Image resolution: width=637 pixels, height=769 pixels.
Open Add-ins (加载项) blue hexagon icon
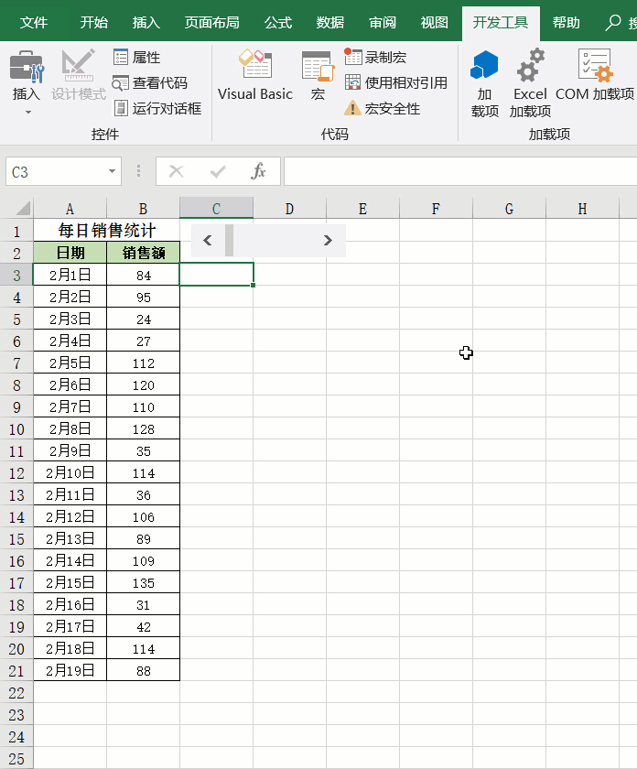coord(484,65)
